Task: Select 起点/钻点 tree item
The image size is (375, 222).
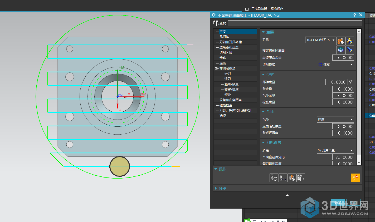Action: pos(231,84)
